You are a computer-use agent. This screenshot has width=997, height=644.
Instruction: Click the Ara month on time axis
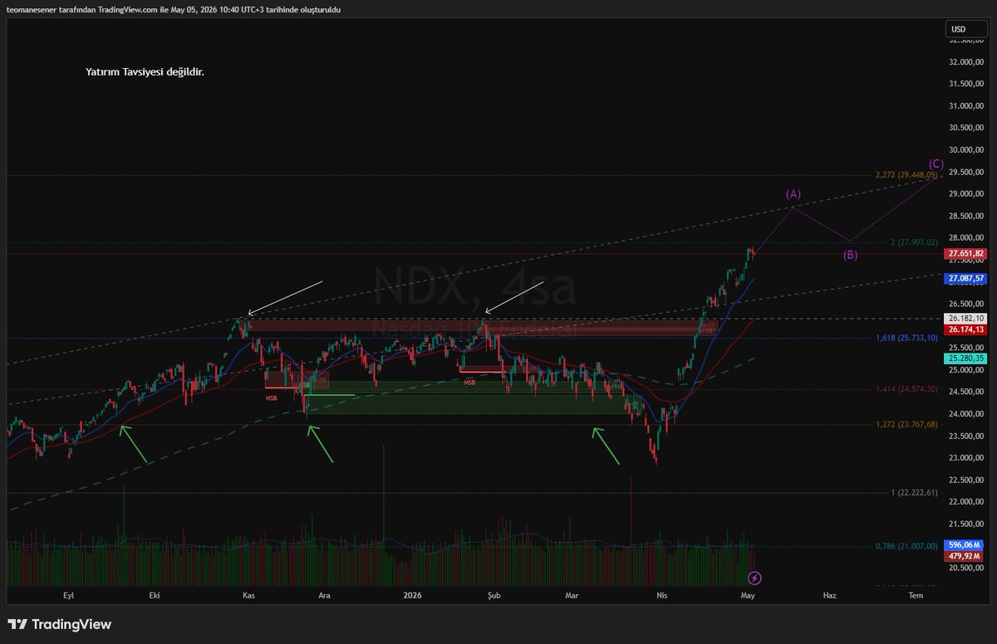325,595
